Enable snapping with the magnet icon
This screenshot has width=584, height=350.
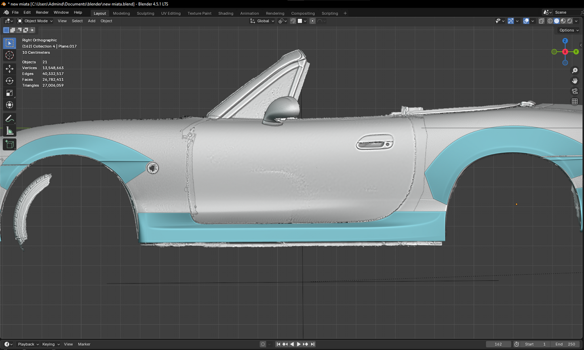[x=293, y=21]
